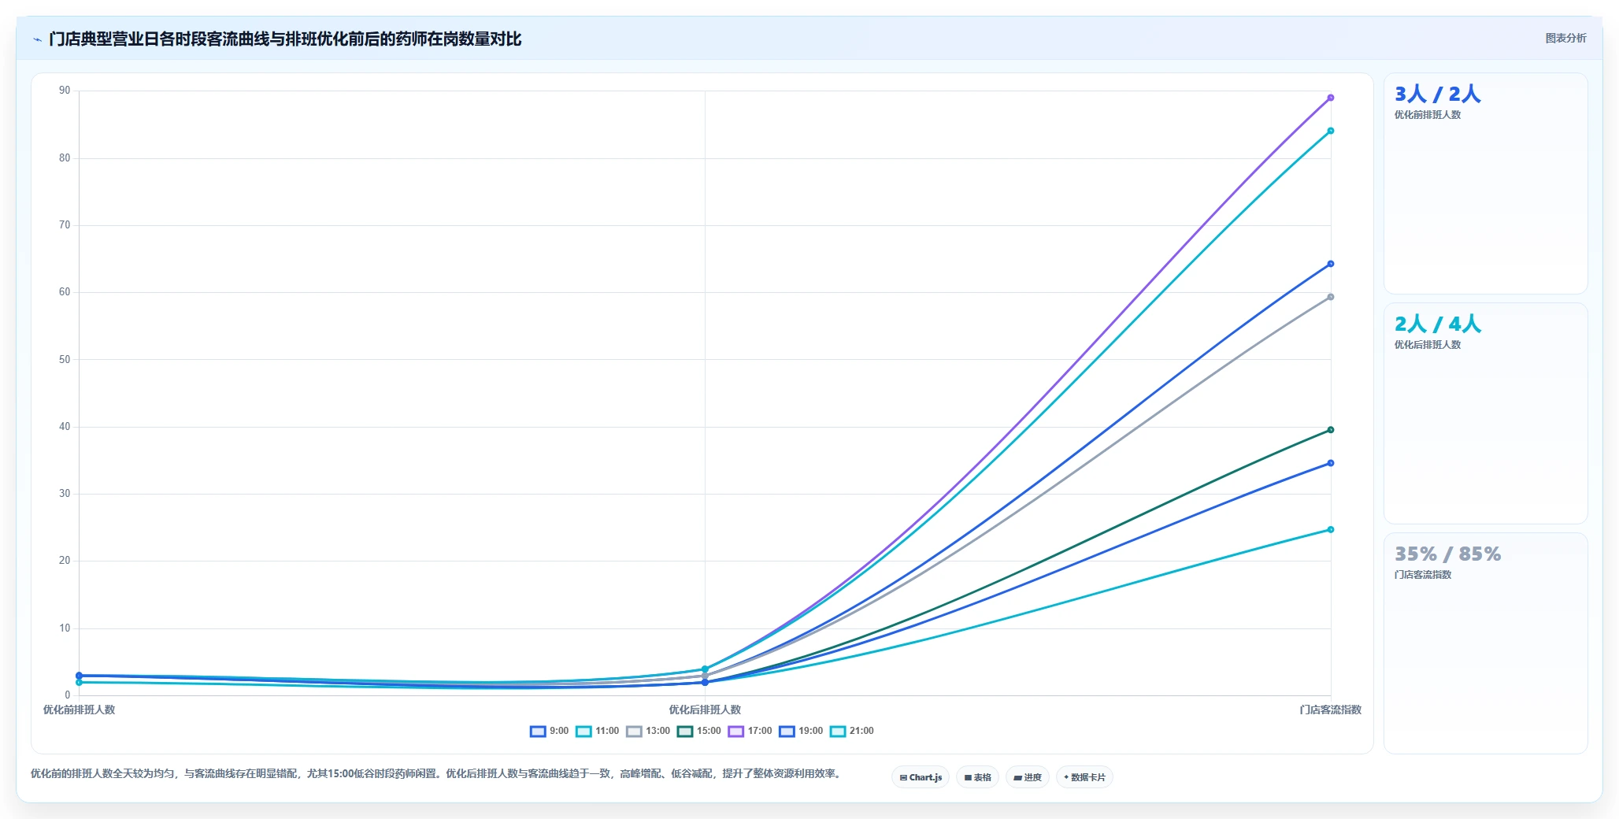Click the dark green 15:00 legend color box
1619x819 pixels.
coord(685,731)
